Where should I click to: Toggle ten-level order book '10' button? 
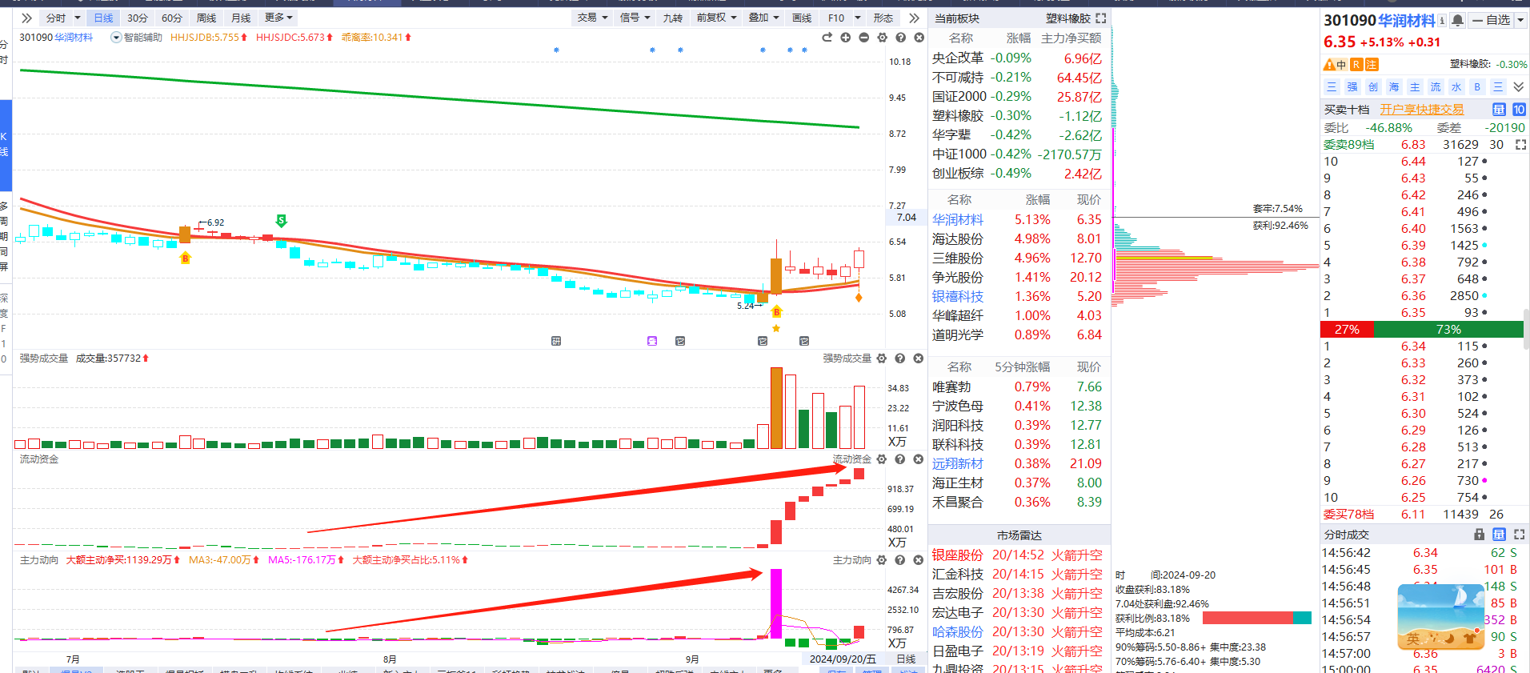point(1519,110)
